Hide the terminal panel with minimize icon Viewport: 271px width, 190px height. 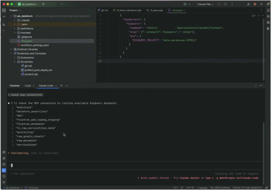pos(261,86)
